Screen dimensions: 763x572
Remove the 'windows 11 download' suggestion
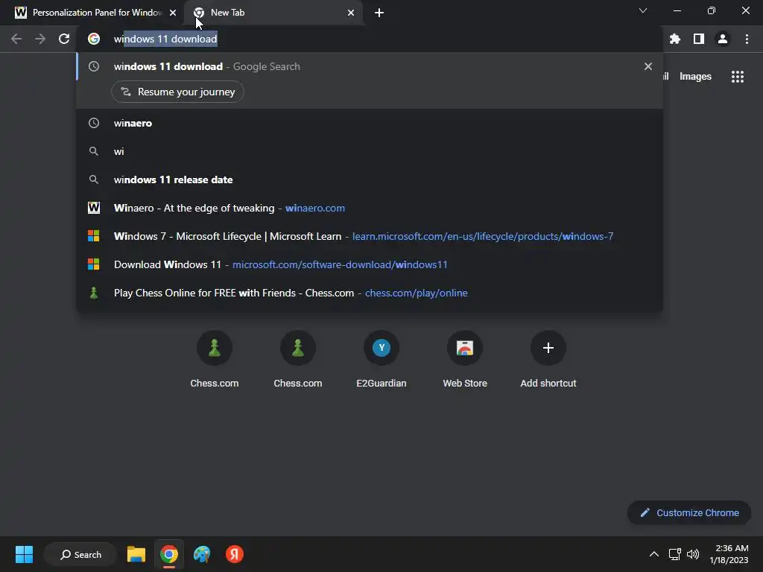(648, 66)
